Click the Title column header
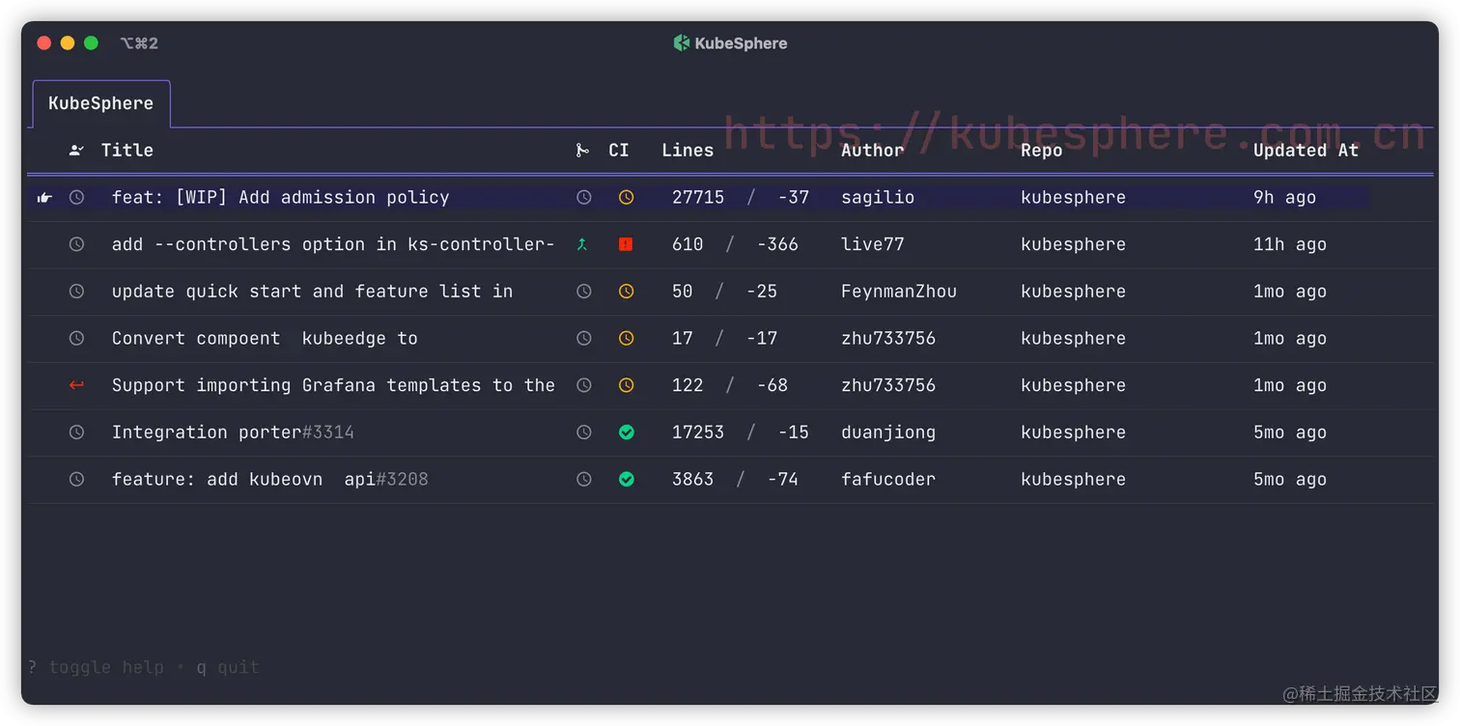The height and width of the screenshot is (726, 1460). (x=127, y=151)
